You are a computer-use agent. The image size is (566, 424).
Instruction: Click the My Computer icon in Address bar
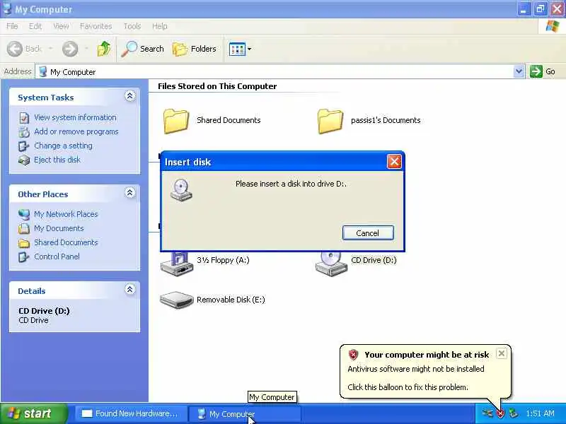pyautogui.click(x=43, y=71)
